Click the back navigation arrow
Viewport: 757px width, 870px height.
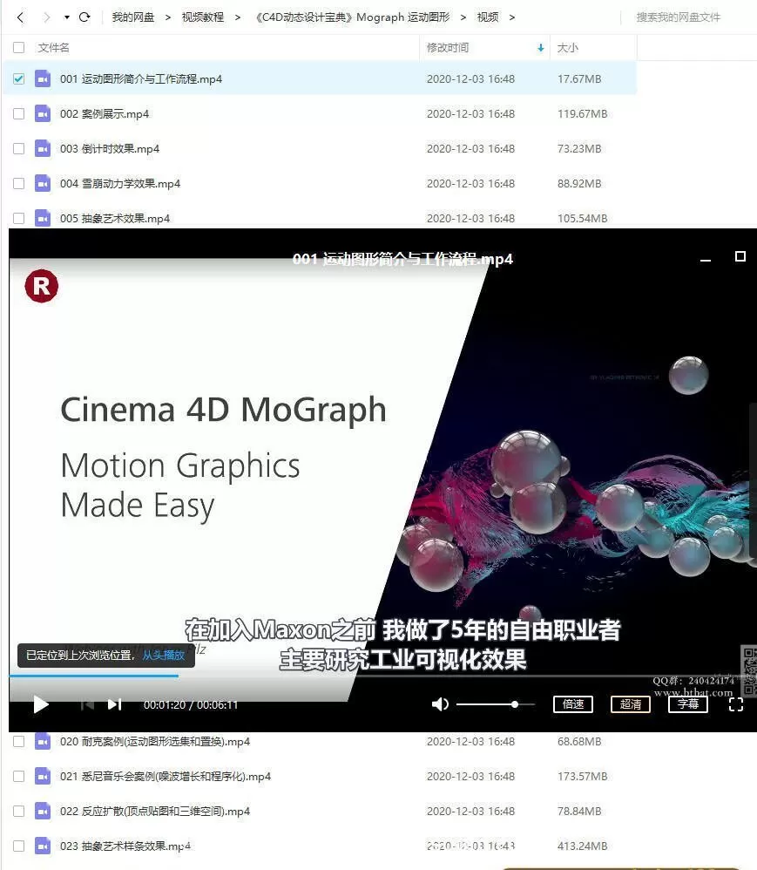19,17
